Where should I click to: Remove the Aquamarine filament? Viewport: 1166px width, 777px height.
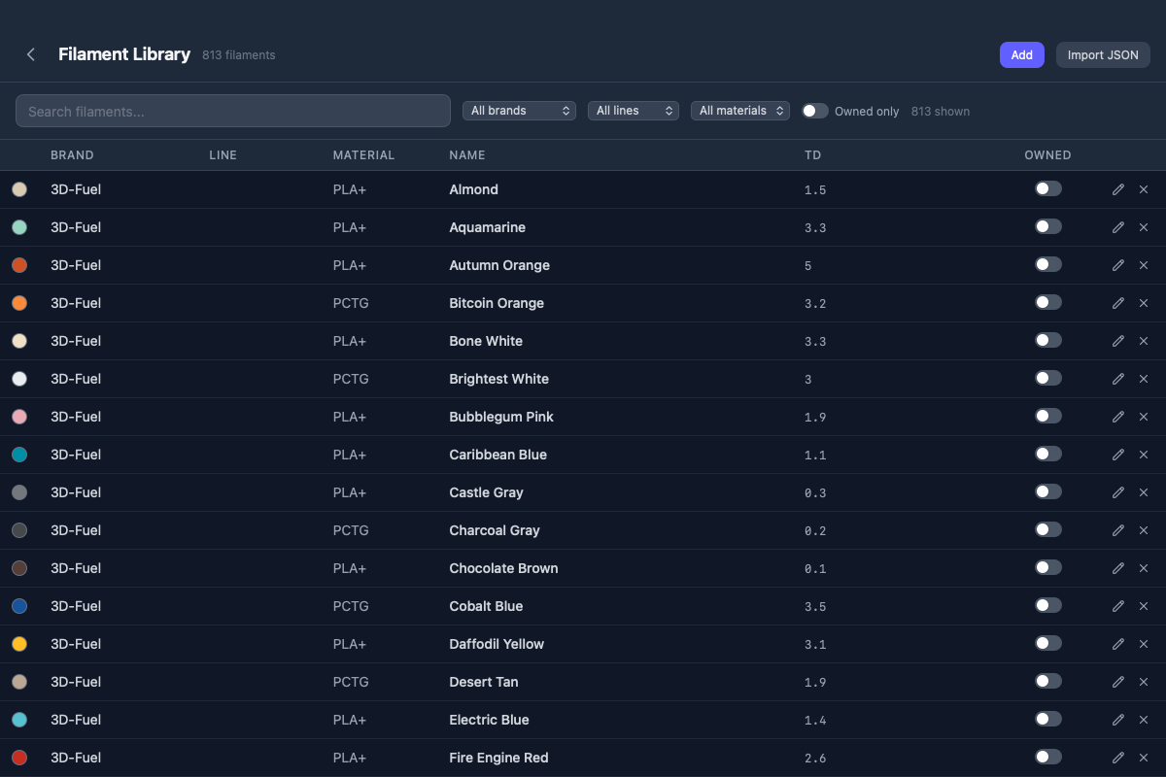1144,227
